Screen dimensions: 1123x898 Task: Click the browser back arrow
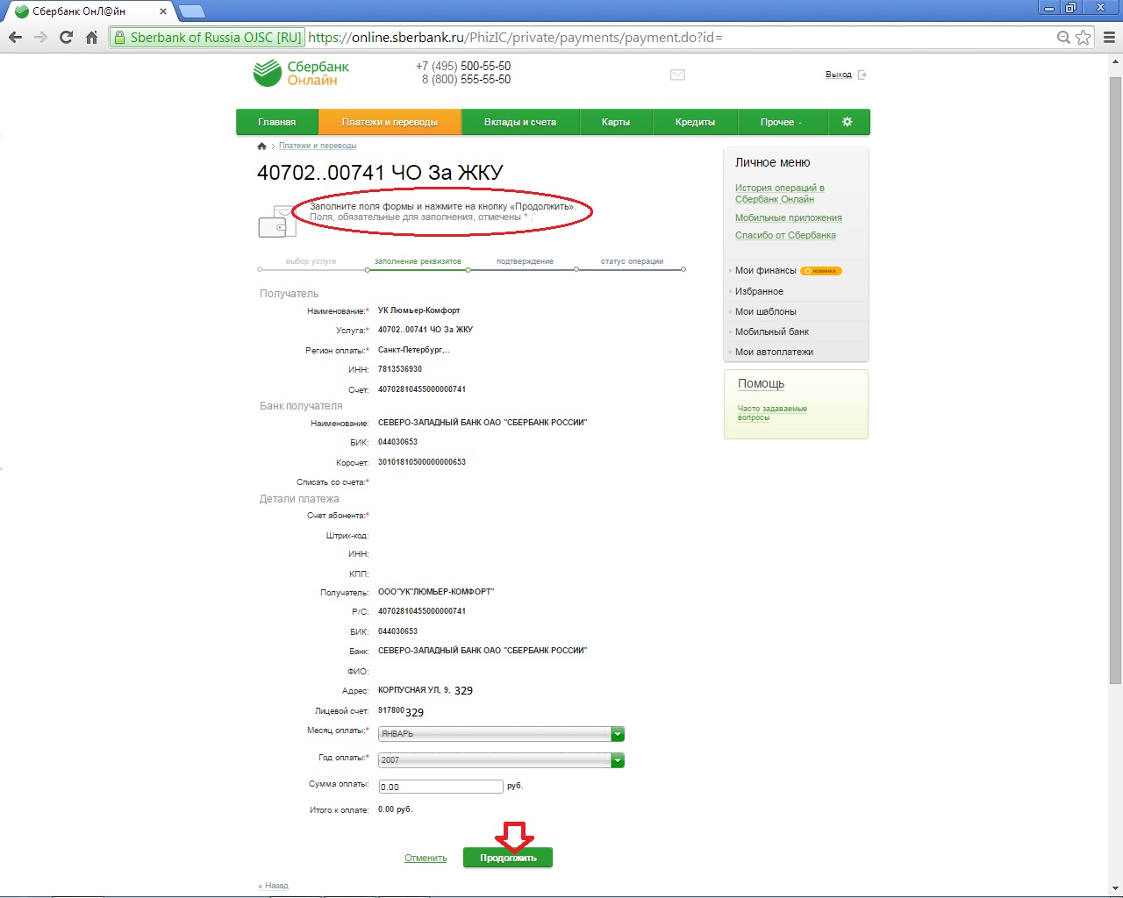pos(15,37)
